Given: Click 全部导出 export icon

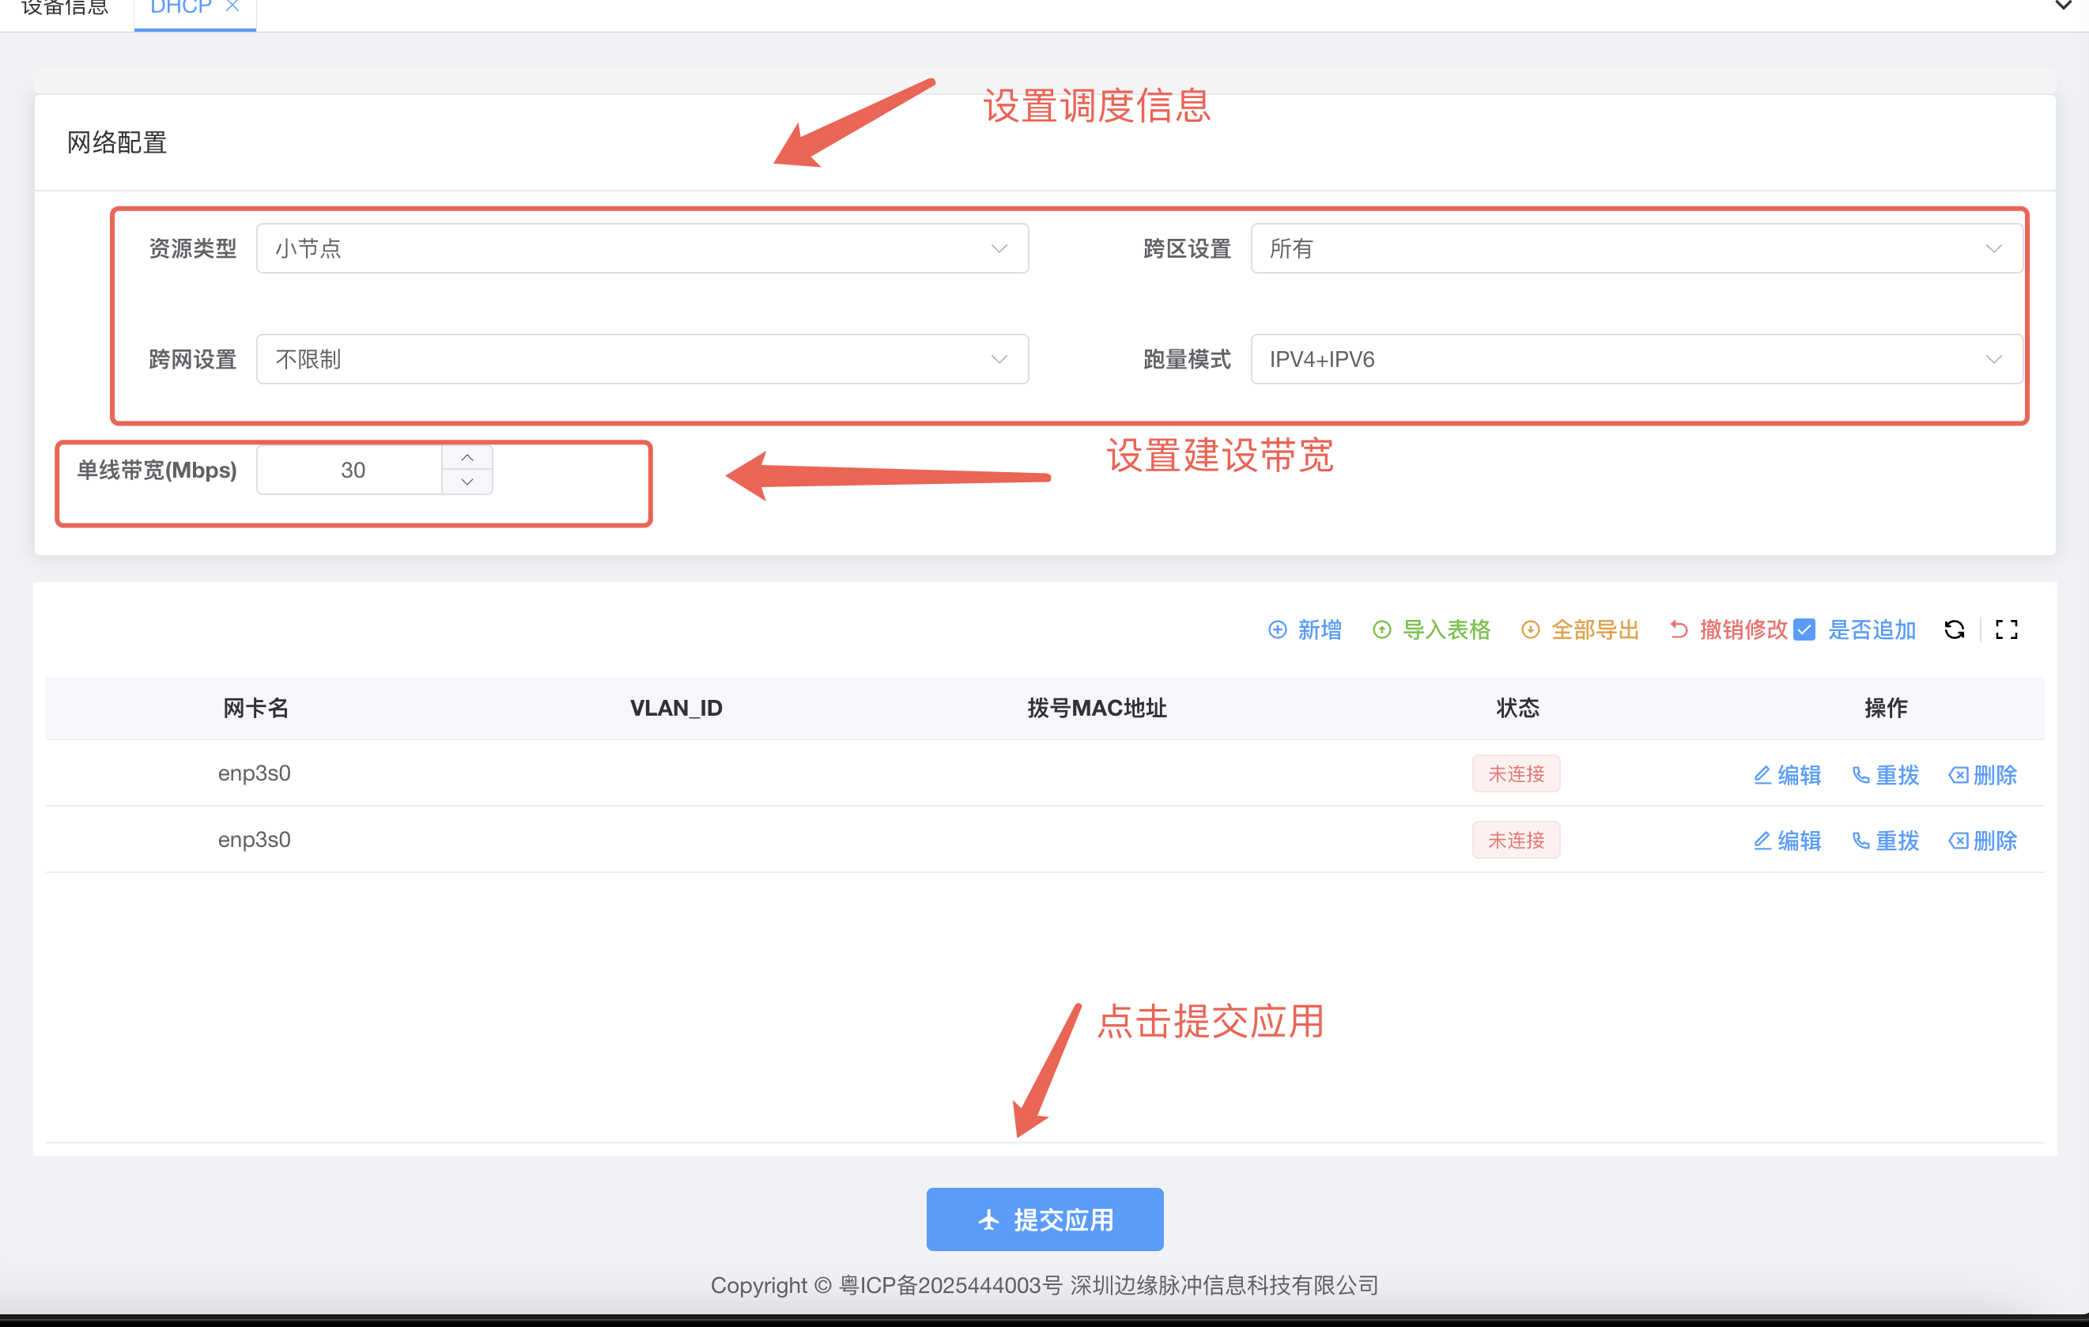Looking at the screenshot, I should point(1530,629).
